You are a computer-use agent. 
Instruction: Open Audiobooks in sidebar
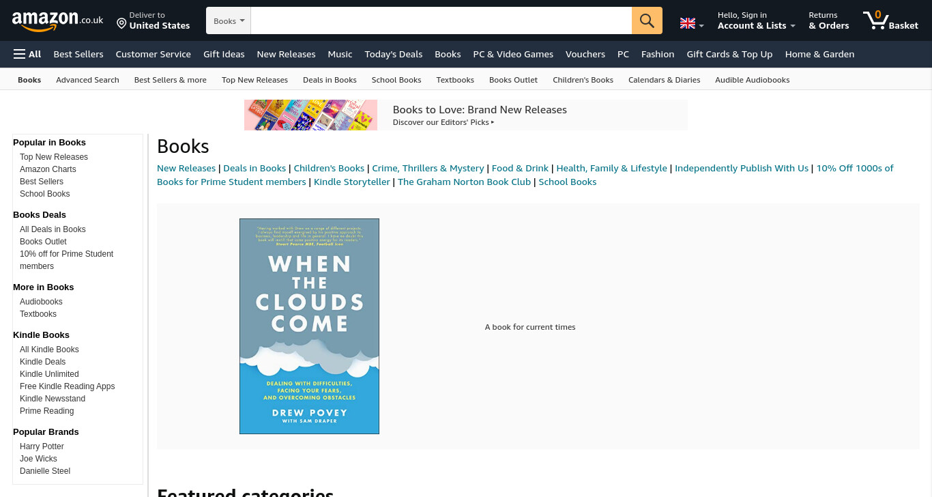[41, 302]
